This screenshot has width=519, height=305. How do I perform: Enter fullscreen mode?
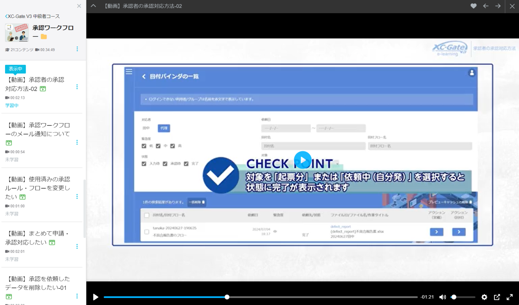pos(510,297)
